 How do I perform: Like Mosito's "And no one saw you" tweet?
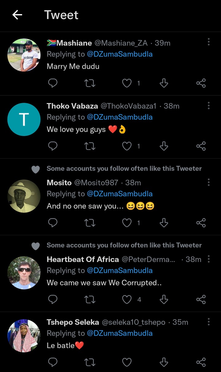tap(127, 223)
